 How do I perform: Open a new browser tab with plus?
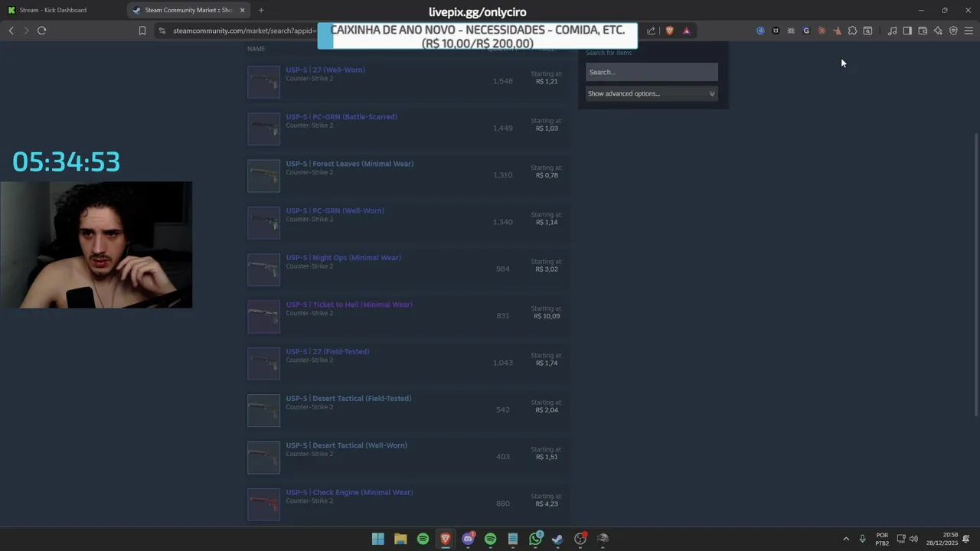point(261,10)
